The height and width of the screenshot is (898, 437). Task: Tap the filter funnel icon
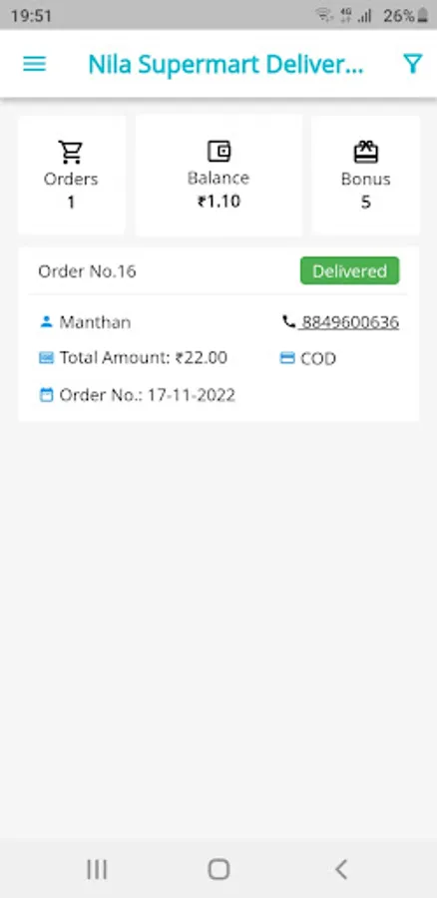(412, 64)
